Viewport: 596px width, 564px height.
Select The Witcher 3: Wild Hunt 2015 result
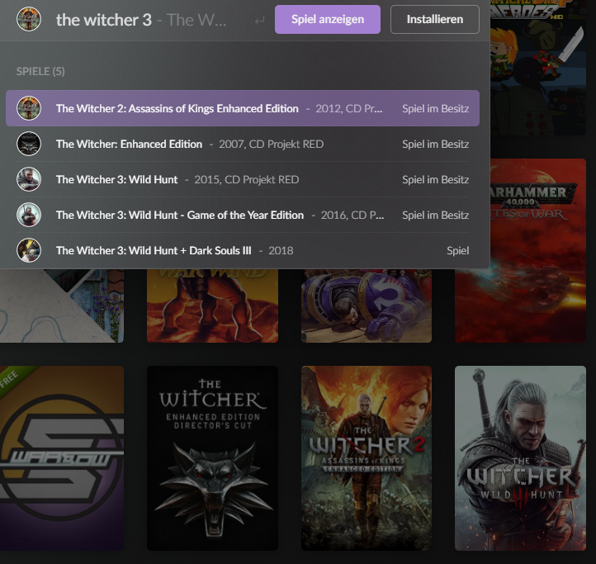243,179
